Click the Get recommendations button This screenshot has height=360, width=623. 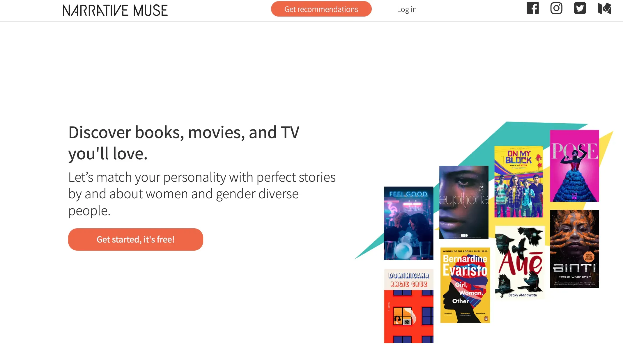click(321, 9)
